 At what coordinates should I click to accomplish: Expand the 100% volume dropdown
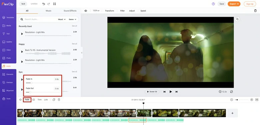click(x=96, y=11)
